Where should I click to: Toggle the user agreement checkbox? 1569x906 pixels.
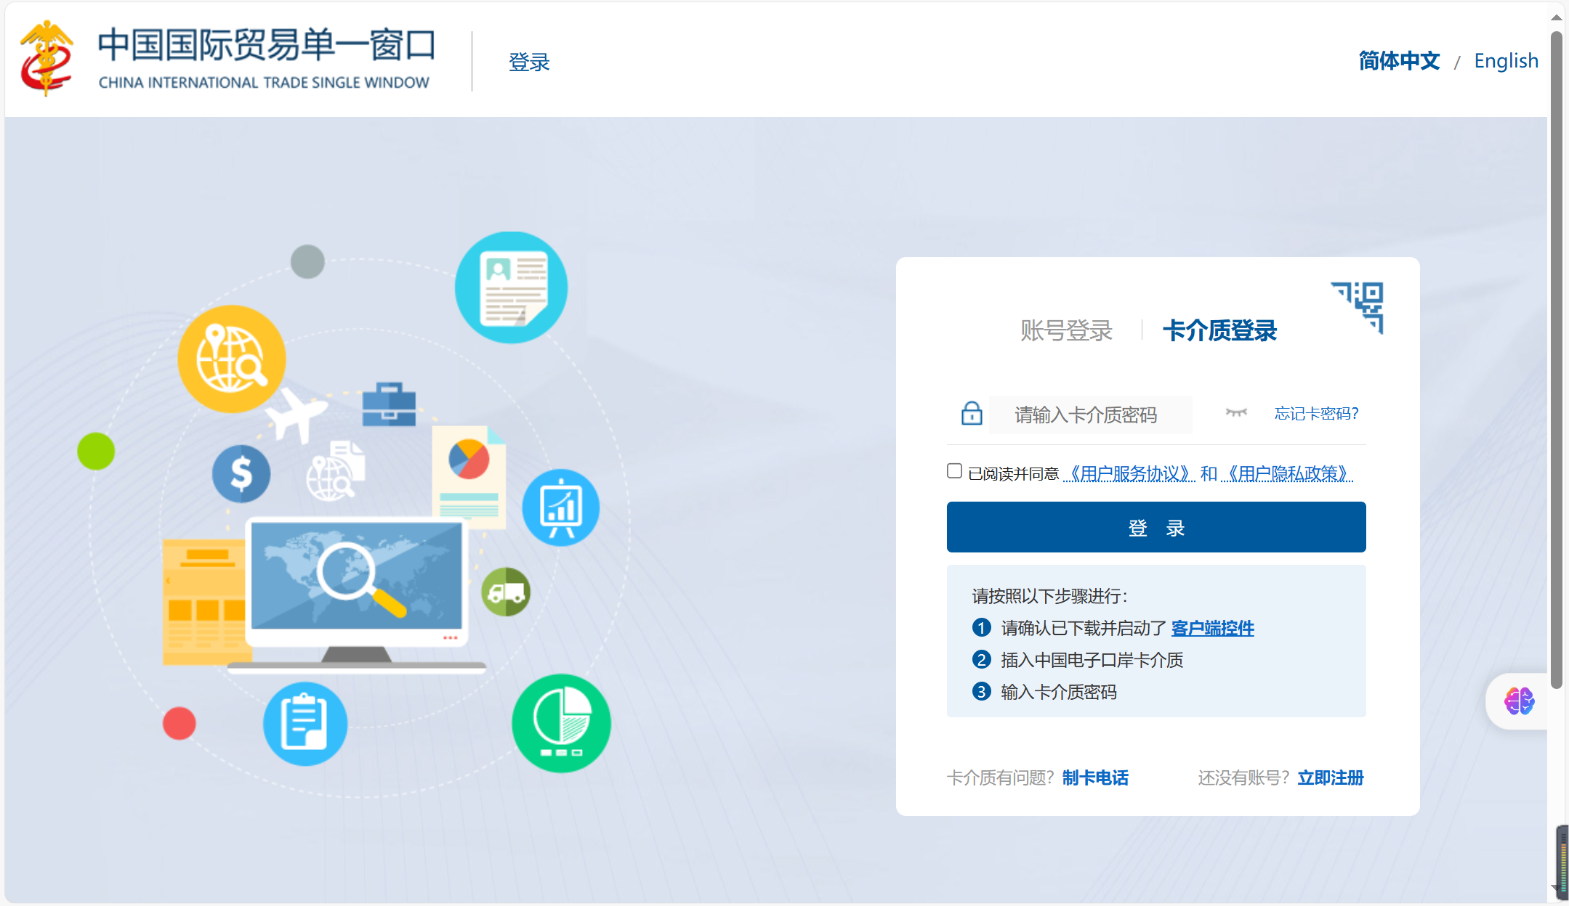(954, 471)
